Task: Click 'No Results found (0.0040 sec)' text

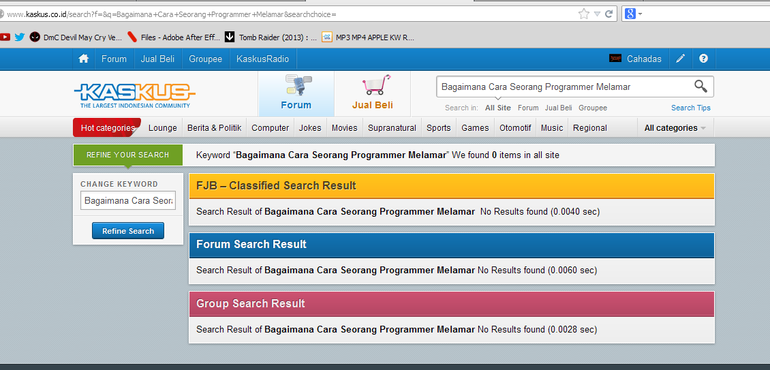Action: [x=540, y=212]
